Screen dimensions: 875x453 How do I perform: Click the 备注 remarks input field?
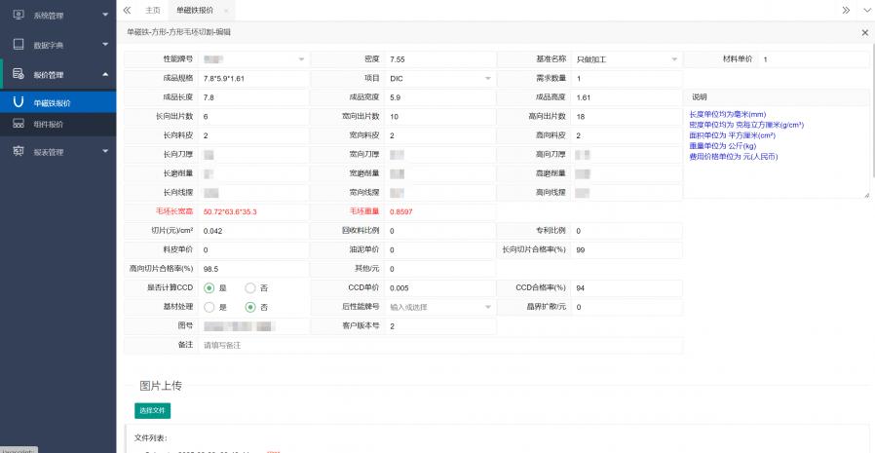pos(438,345)
